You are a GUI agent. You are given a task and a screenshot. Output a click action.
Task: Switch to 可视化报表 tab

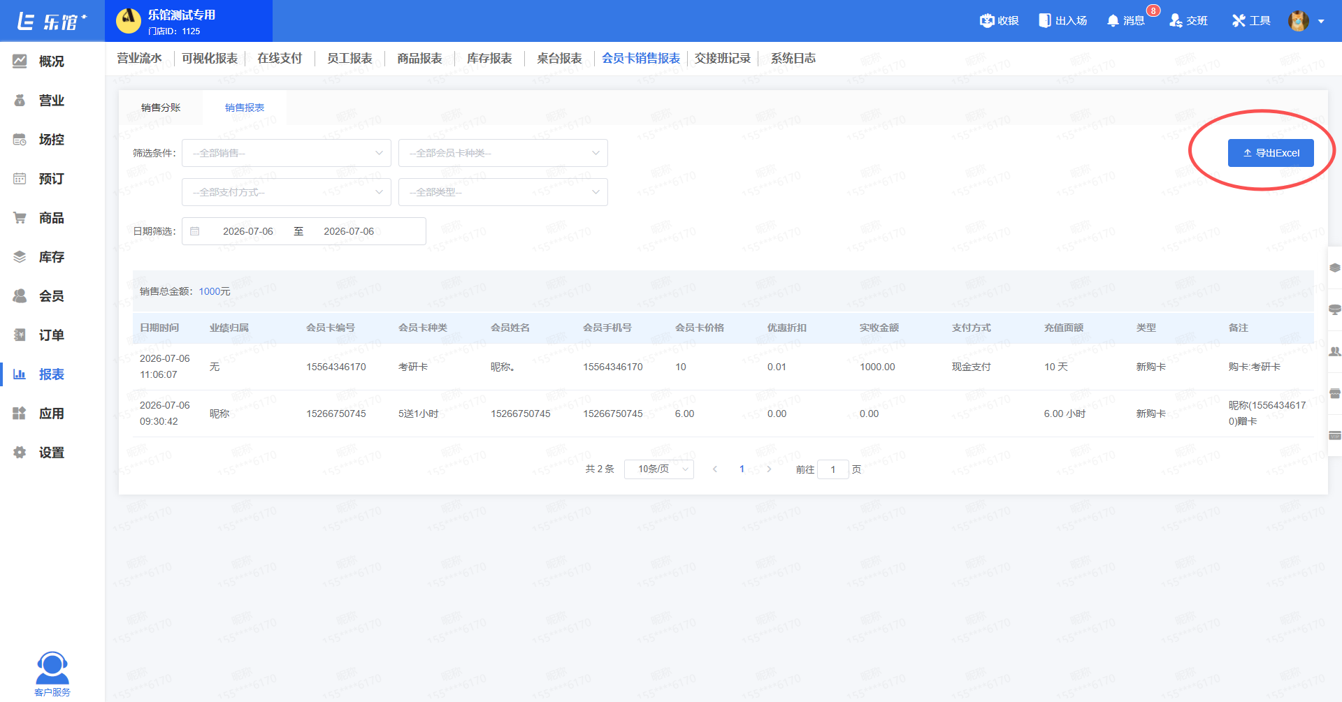pyautogui.click(x=210, y=59)
